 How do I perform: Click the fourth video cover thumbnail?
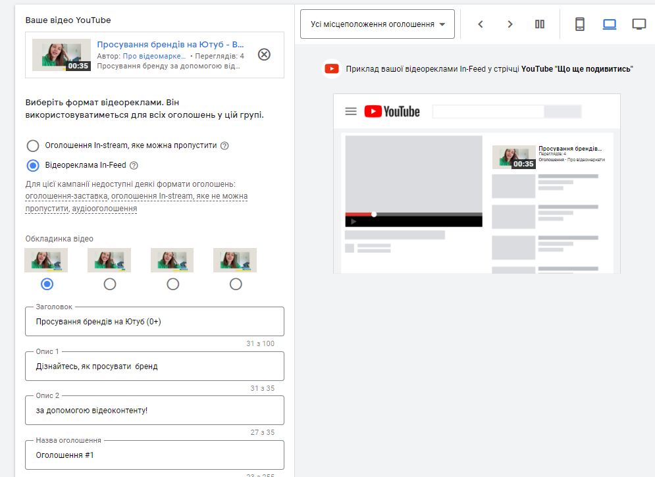tap(235, 260)
